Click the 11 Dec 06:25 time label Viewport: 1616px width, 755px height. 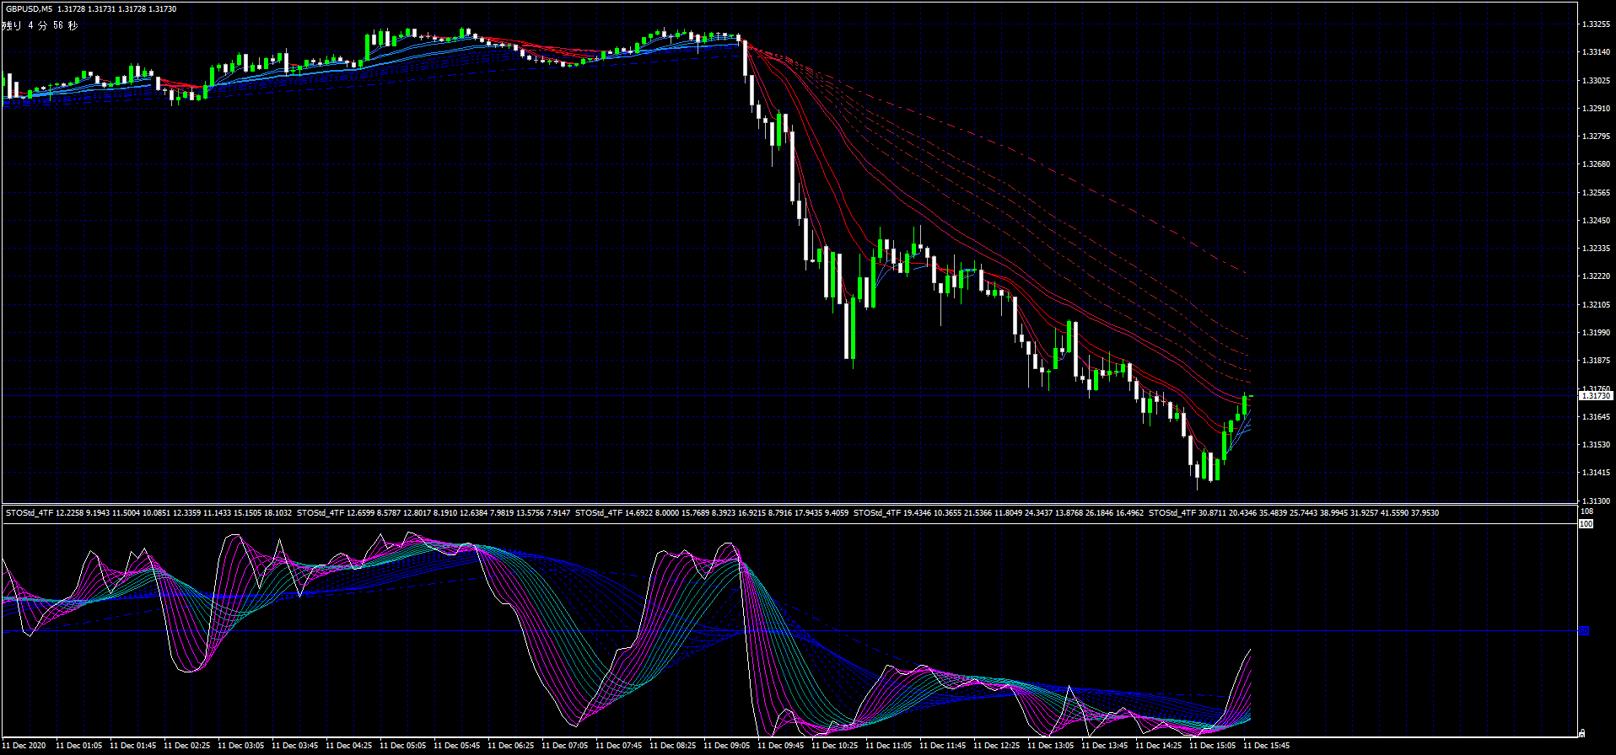click(510, 746)
